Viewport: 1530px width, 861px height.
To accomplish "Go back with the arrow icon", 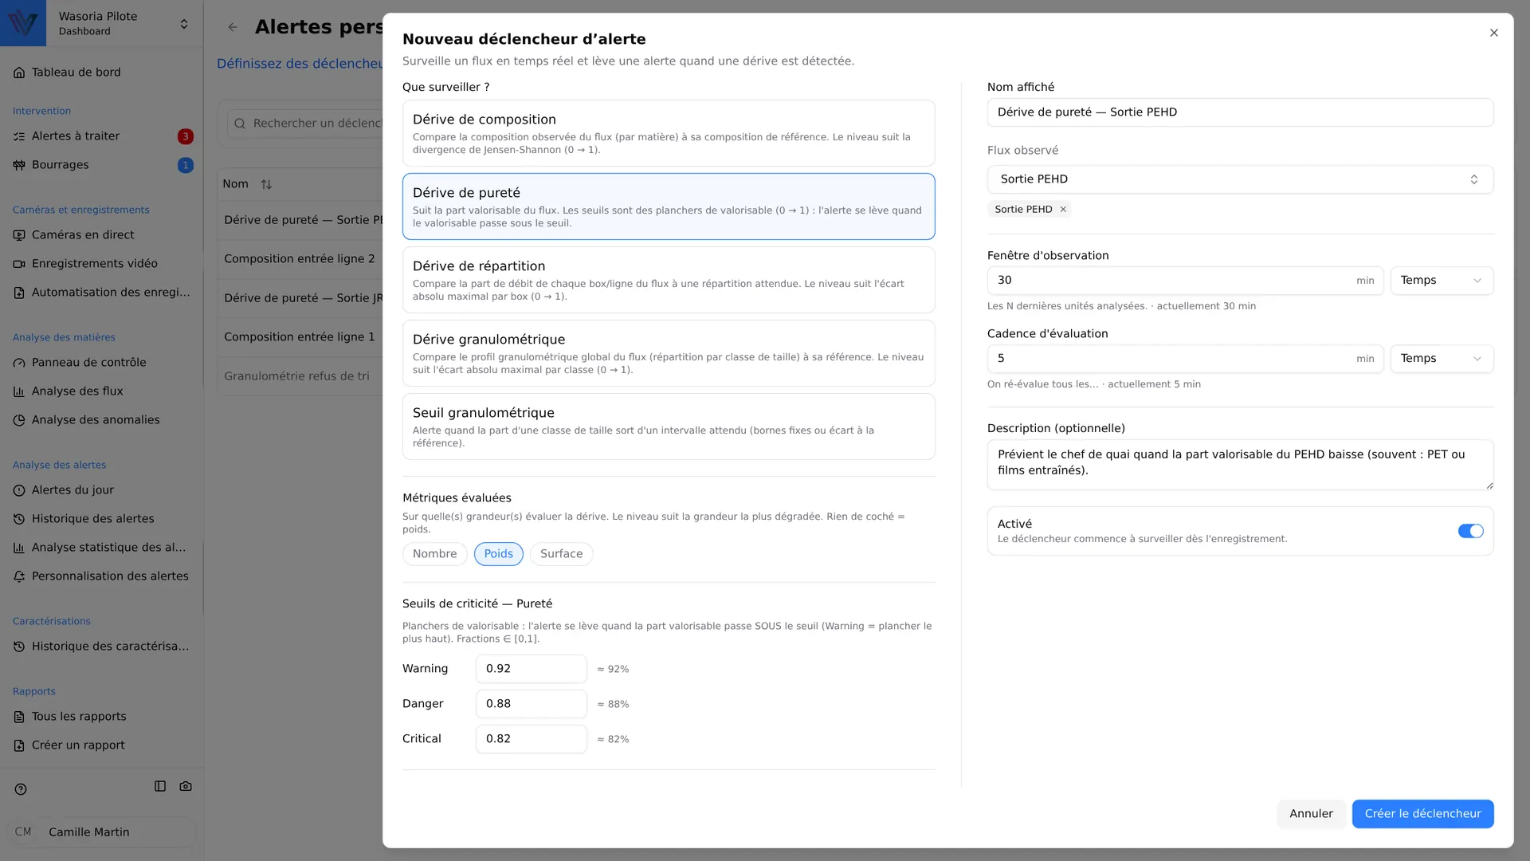I will point(233,27).
